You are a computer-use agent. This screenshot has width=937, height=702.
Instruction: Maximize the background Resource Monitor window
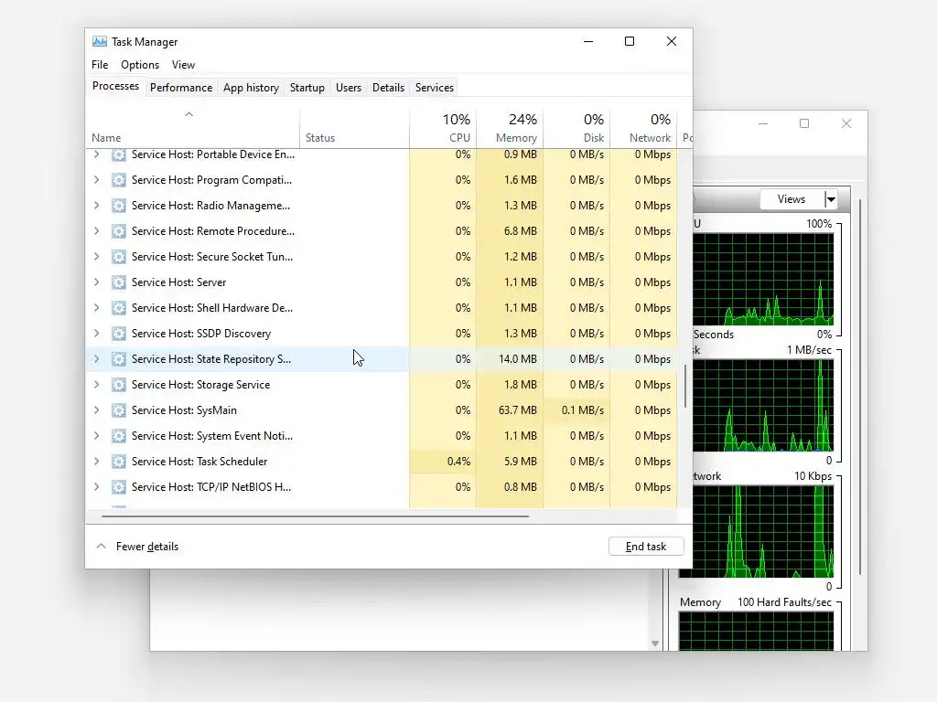804,123
